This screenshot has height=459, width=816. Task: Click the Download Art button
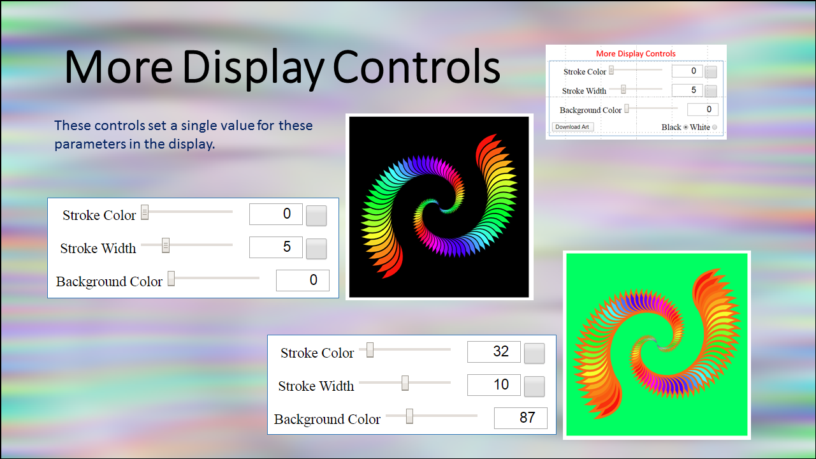pyautogui.click(x=572, y=127)
